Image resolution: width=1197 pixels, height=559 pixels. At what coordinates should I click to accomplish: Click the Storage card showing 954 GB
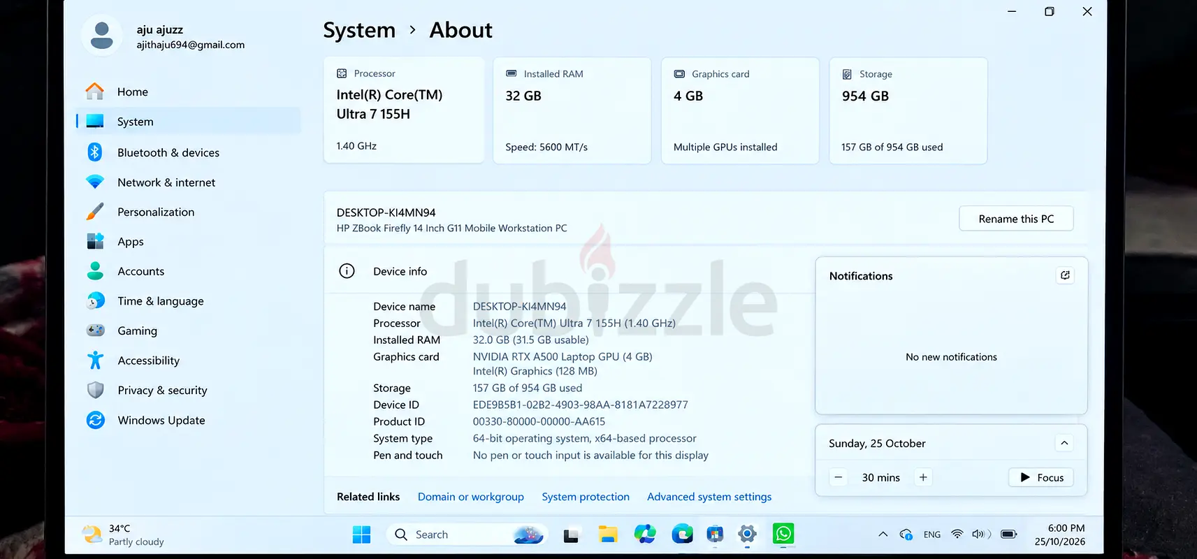point(908,110)
